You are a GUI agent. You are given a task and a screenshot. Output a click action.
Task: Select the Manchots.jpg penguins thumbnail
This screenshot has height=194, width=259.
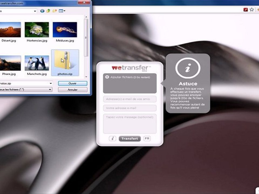[x=37, y=63]
